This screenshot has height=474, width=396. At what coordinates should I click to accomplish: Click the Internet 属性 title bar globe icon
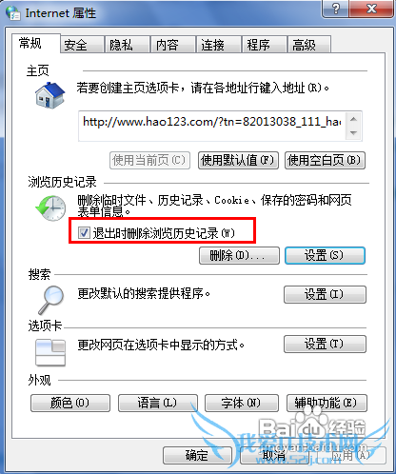(13, 12)
